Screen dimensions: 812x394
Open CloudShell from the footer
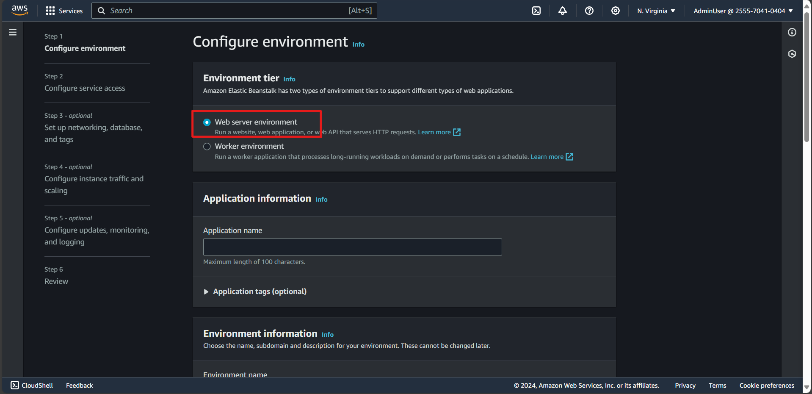point(32,385)
